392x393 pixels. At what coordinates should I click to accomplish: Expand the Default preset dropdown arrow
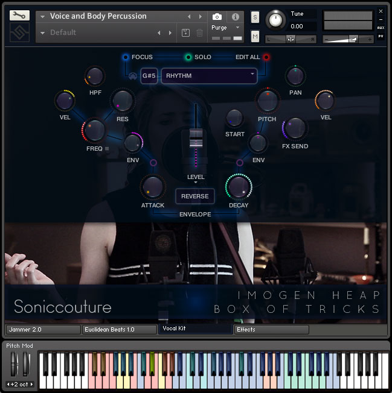[42, 33]
